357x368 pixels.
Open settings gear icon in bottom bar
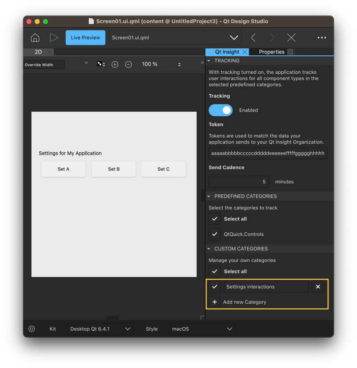(32, 329)
